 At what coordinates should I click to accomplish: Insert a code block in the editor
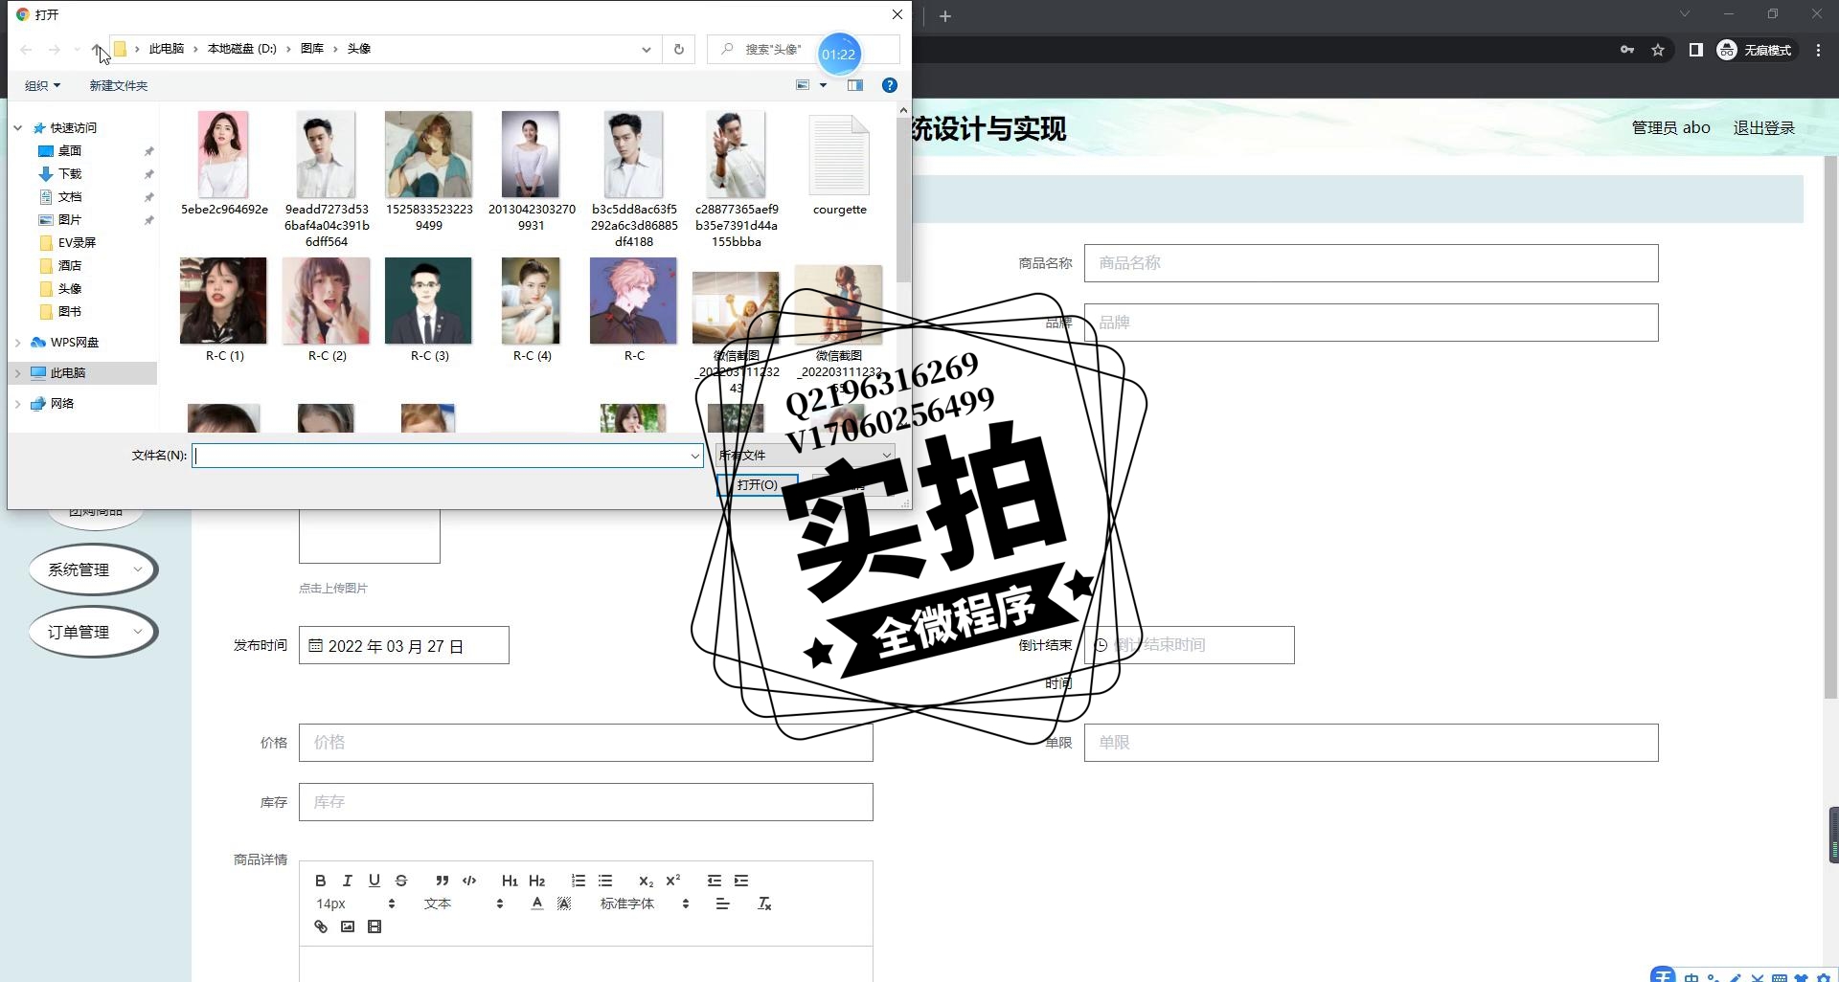[469, 881]
